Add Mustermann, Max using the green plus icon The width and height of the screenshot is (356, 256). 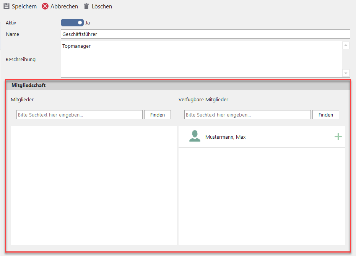[x=338, y=137]
